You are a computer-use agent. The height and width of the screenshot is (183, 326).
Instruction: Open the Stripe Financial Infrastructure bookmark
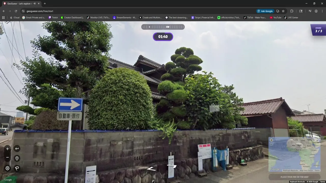click(x=203, y=18)
